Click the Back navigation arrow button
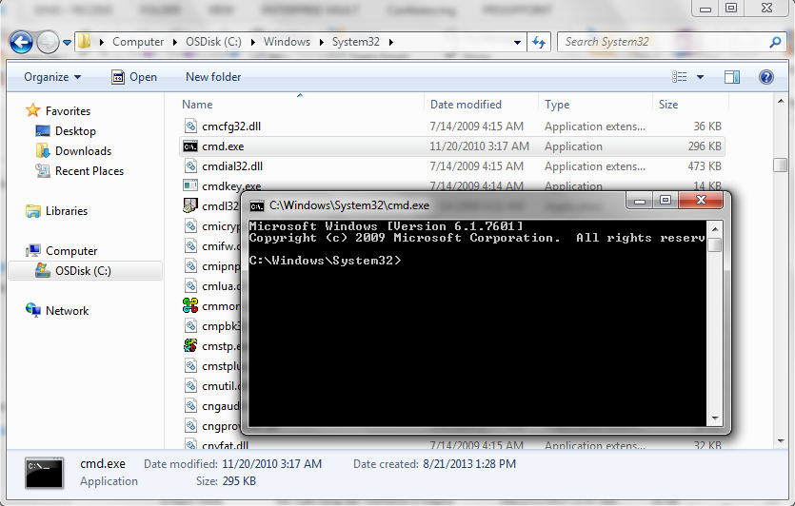This screenshot has height=506, width=795. click(x=22, y=42)
